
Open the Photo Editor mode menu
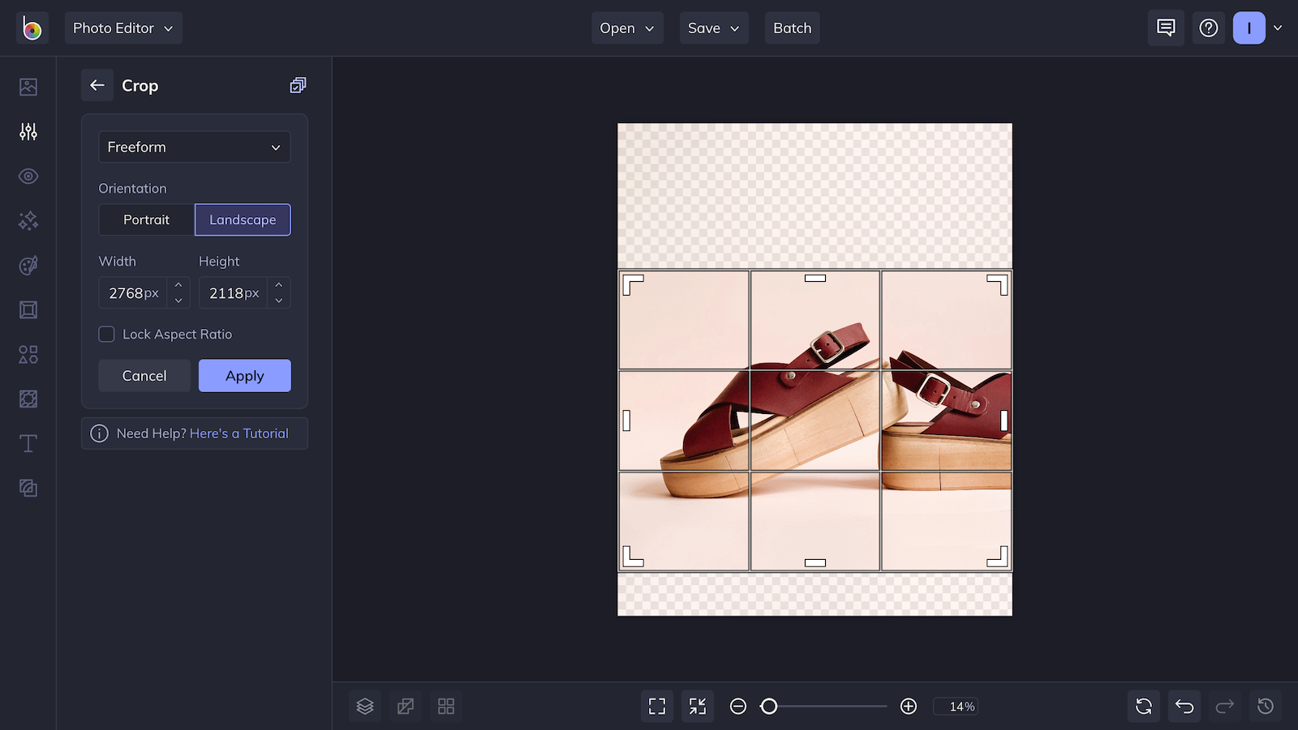tap(123, 28)
